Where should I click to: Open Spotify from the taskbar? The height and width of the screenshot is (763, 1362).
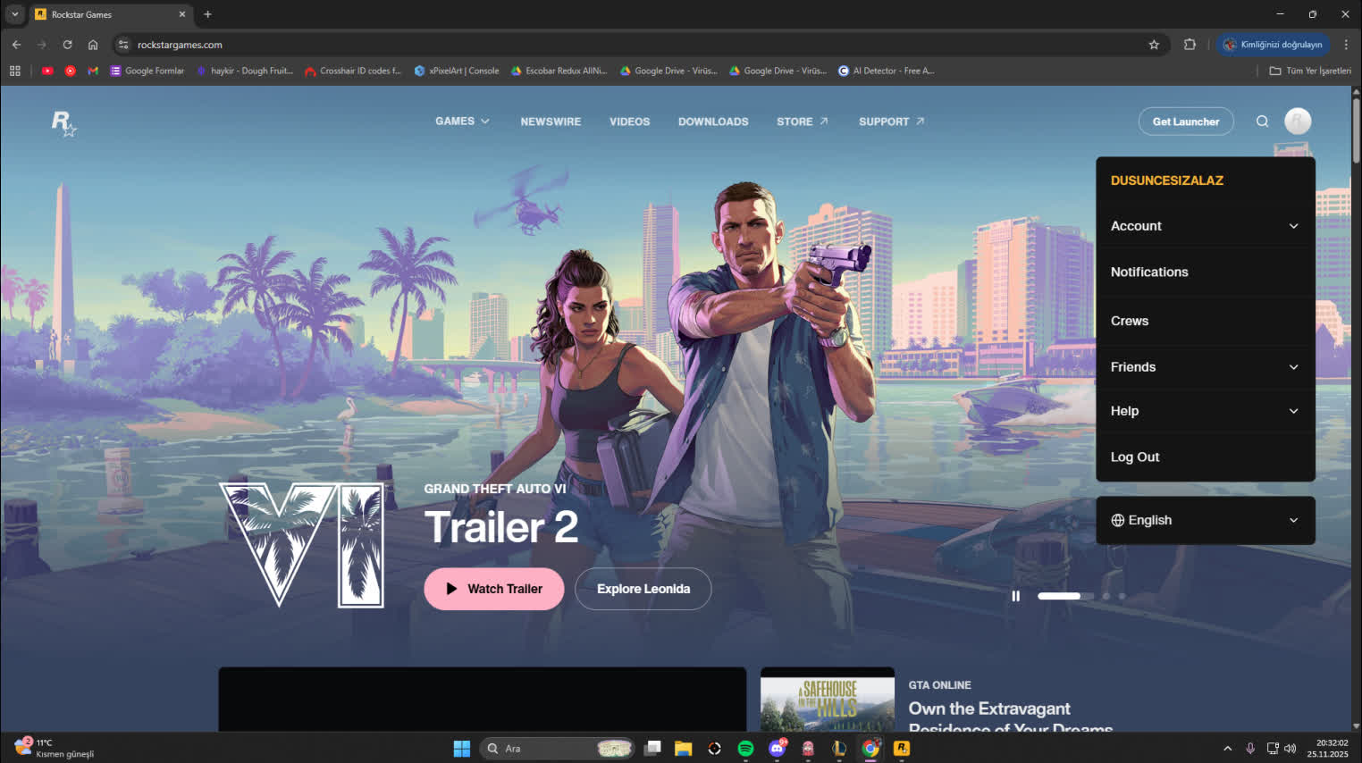click(x=745, y=749)
